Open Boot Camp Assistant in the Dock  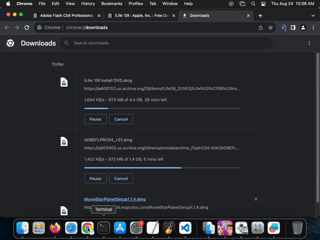click(241, 227)
